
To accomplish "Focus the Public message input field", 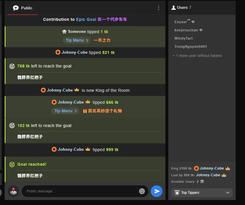I will (80, 191).
